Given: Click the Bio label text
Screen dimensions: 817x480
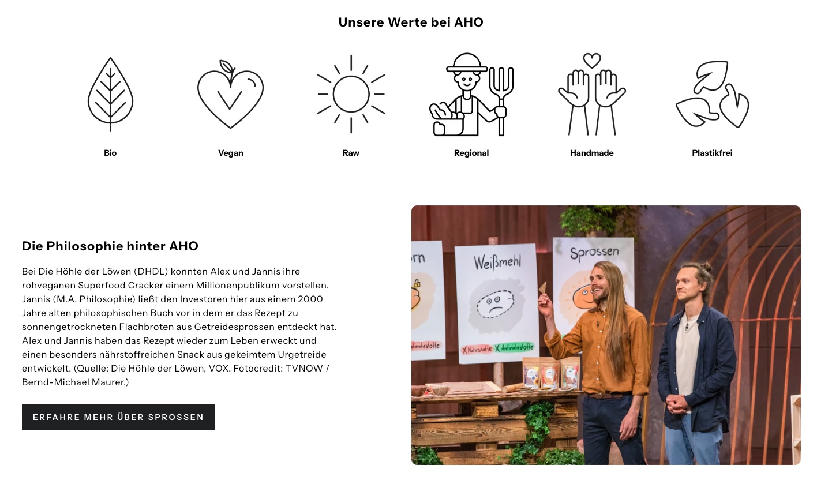Looking at the screenshot, I should pos(110,153).
